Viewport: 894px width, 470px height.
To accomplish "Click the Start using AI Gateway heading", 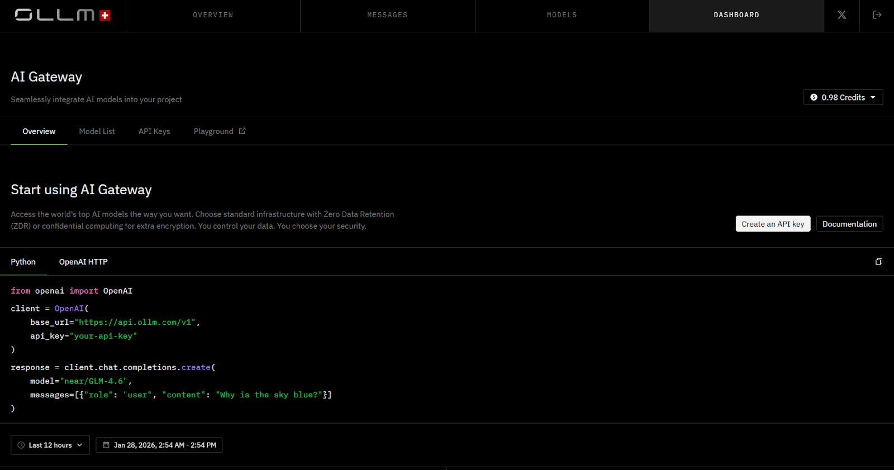I will tap(81, 190).
